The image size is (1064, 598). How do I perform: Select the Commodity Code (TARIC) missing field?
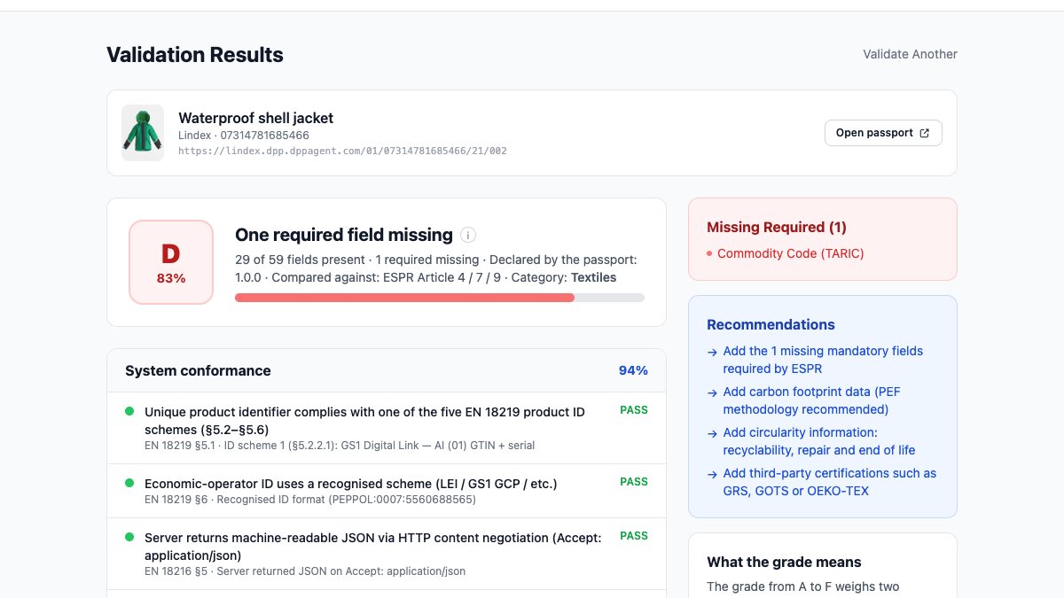click(x=790, y=253)
